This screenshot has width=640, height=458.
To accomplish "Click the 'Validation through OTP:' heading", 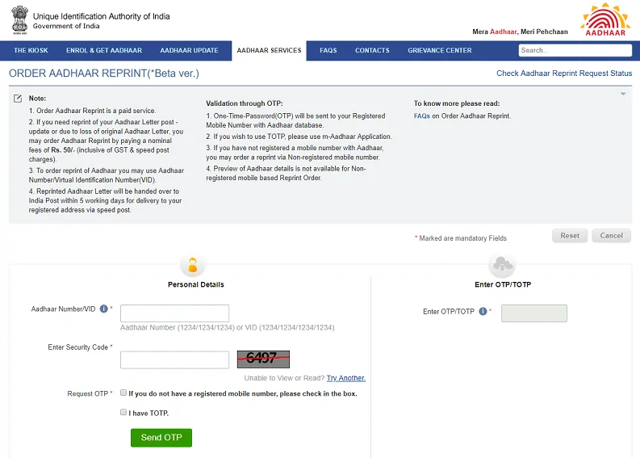I will tap(244, 103).
